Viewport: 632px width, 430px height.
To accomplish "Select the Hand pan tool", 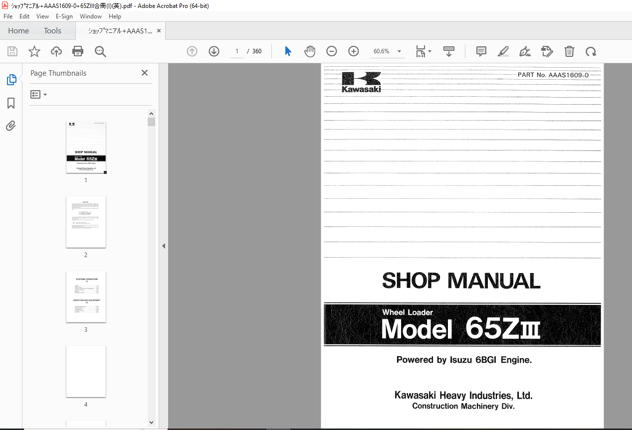I will [x=310, y=51].
